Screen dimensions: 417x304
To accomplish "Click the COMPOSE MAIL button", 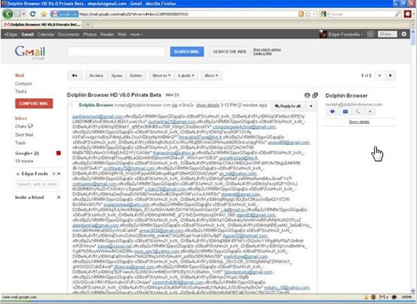I will [x=34, y=104].
